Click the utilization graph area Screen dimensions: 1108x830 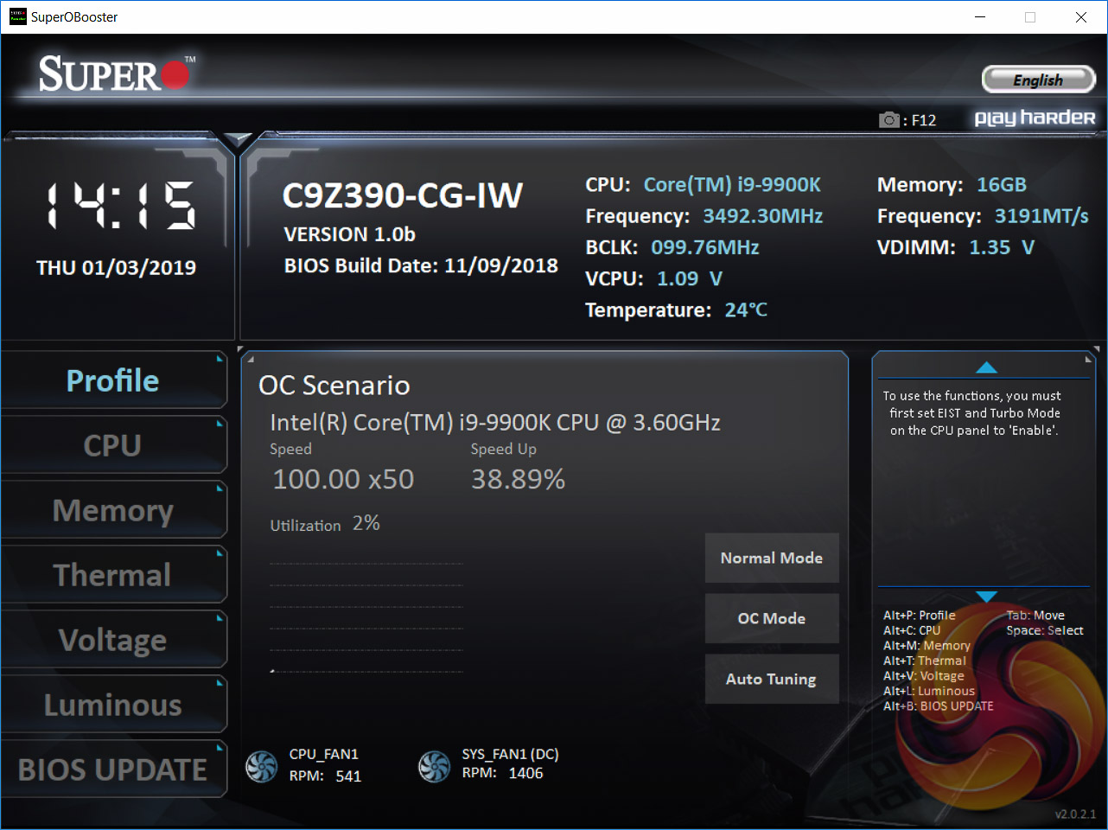click(x=366, y=617)
